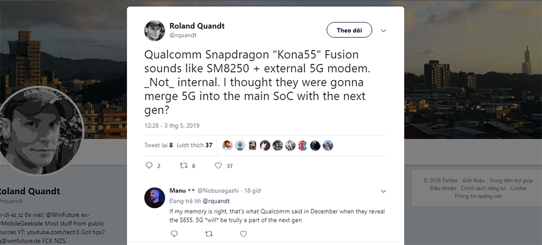Open the Giới thiệu footer link
542x245 pixels.
473,181
